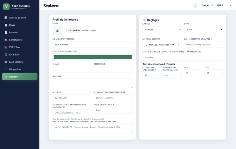Click the Devis document icon
This screenshot has width=236, height=149.
(x=6, y=25)
